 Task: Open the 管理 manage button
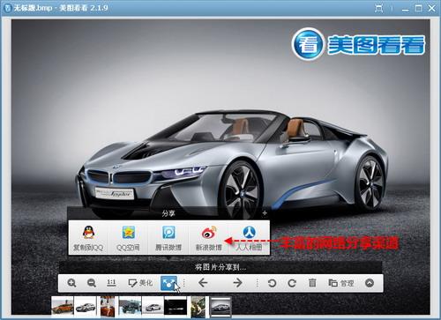point(341,283)
